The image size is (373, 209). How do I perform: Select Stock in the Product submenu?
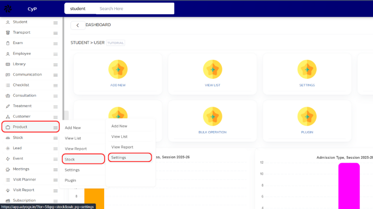tap(70, 160)
